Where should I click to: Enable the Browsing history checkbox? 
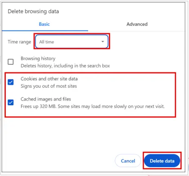10,62
